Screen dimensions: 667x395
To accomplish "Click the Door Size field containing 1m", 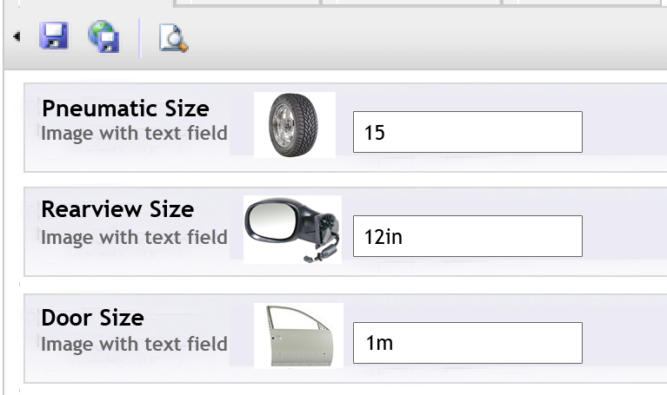I will point(467,343).
